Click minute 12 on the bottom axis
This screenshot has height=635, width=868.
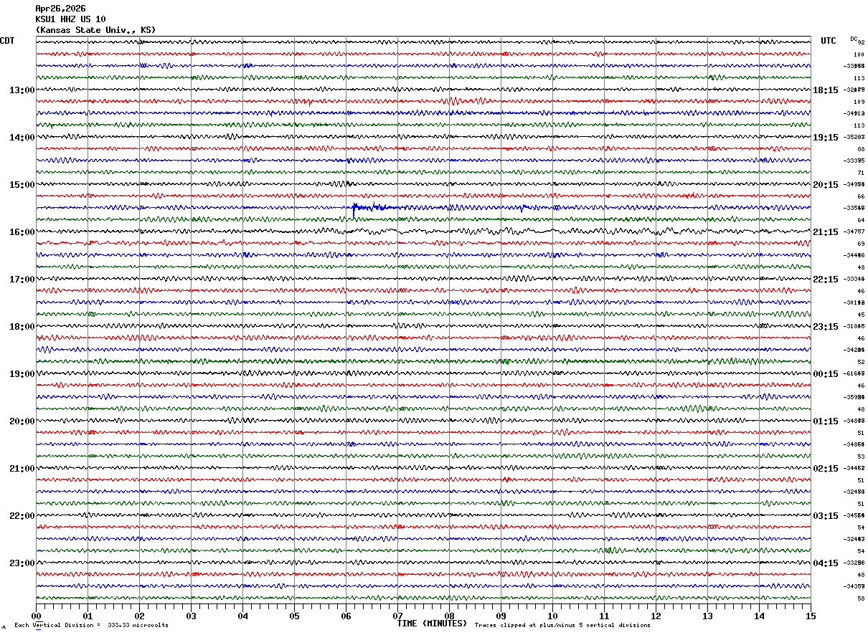[656, 616]
